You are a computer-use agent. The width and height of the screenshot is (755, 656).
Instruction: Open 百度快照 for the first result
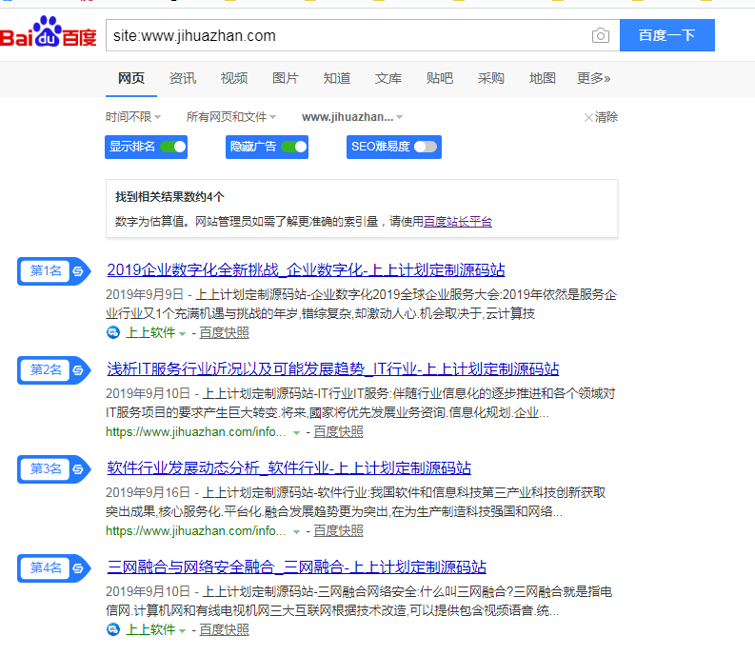click(x=224, y=333)
